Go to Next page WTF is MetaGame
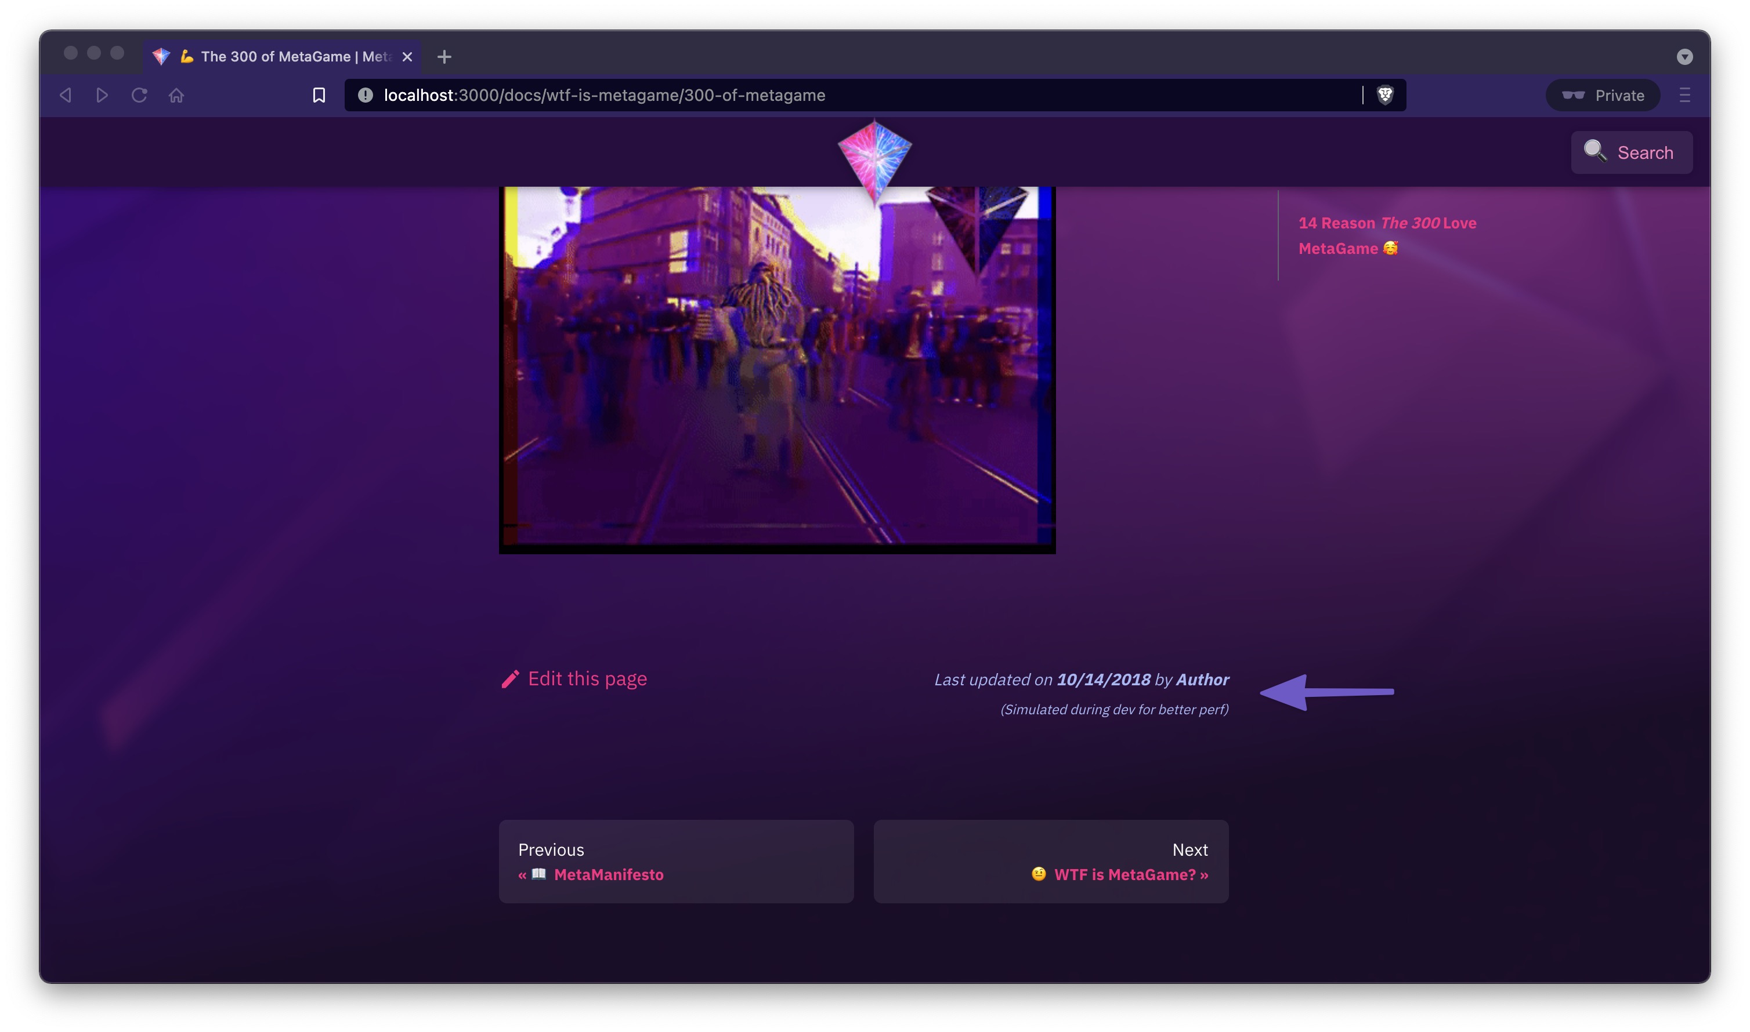 point(1051,862)
